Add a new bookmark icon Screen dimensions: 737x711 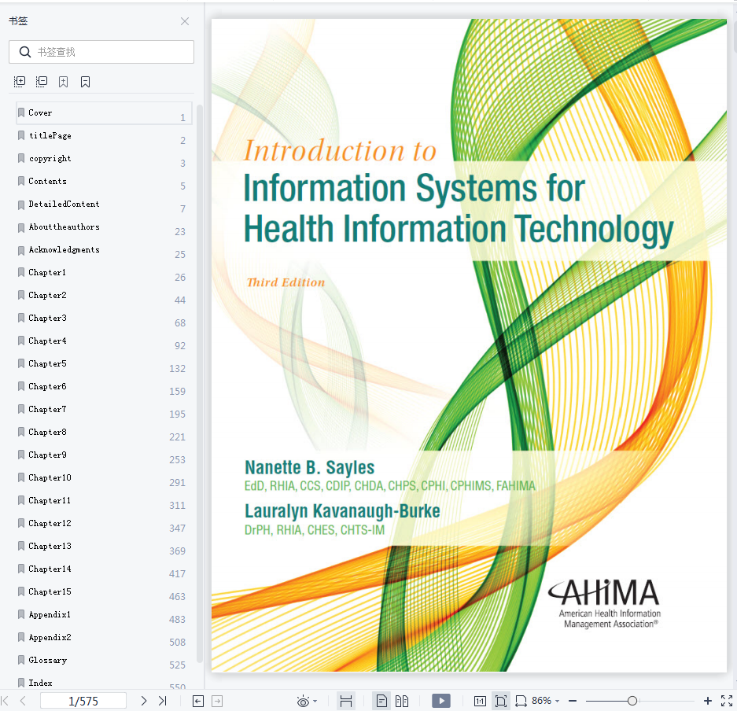click(x=64, y=82)
